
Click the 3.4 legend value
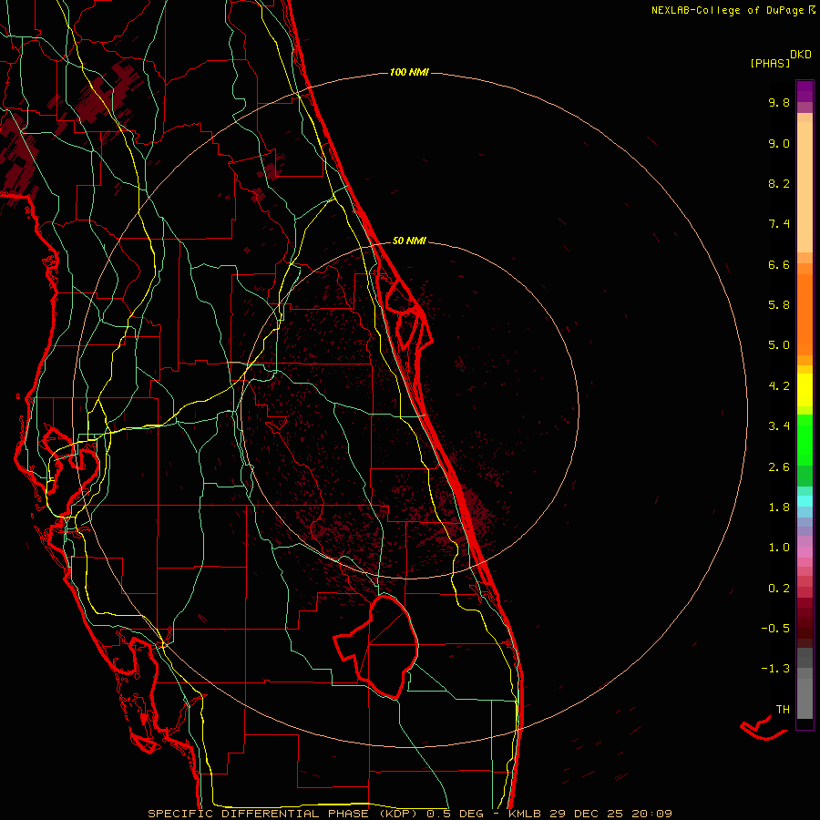pyautogui.click(x=779, y=426)
